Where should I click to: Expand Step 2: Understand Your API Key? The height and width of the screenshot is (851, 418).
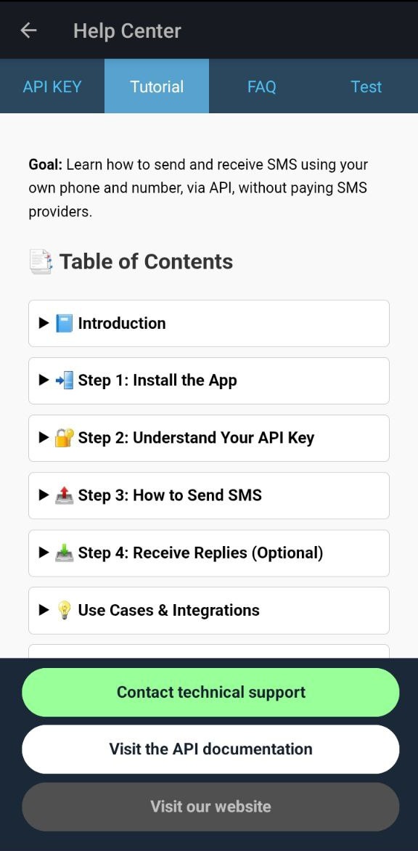click(209, 438)
